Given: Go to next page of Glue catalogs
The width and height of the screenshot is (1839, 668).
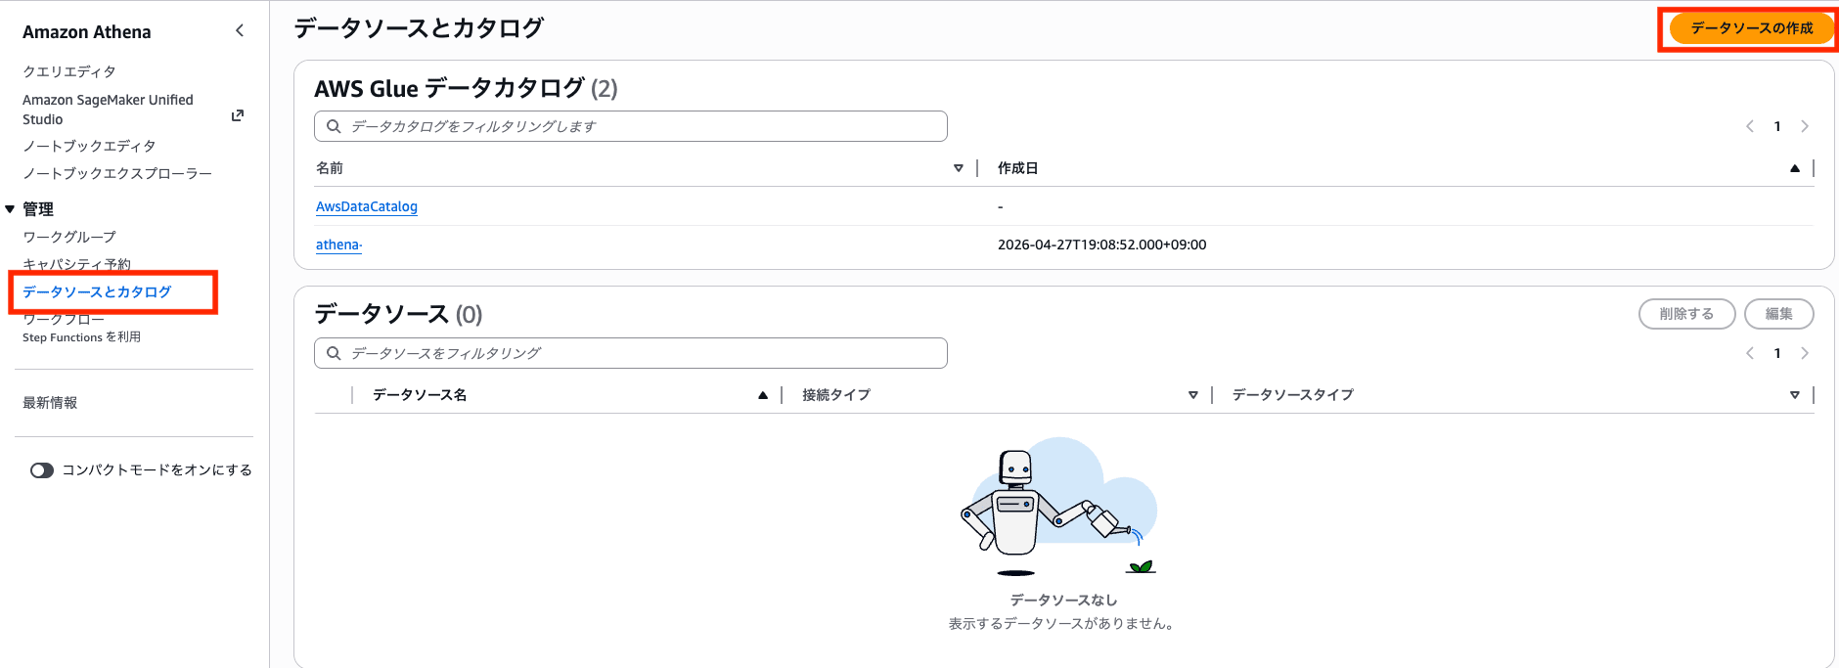Looking at the screenshot, I should (x=1805, y=126).
